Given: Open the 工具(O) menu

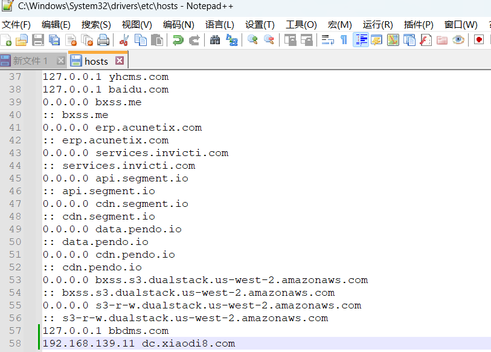Looking at the screenshot, I should [301, 25].
